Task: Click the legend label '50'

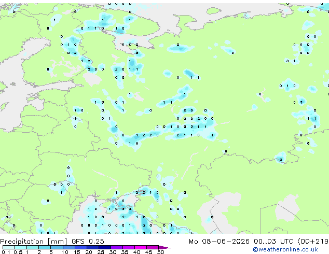Action: click(160, 252)
